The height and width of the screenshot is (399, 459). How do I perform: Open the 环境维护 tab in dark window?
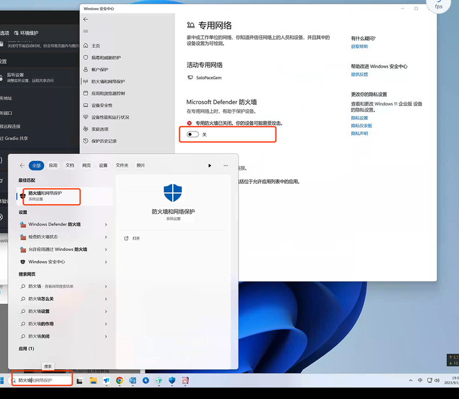pyautogui.click(x=27, y=33)
